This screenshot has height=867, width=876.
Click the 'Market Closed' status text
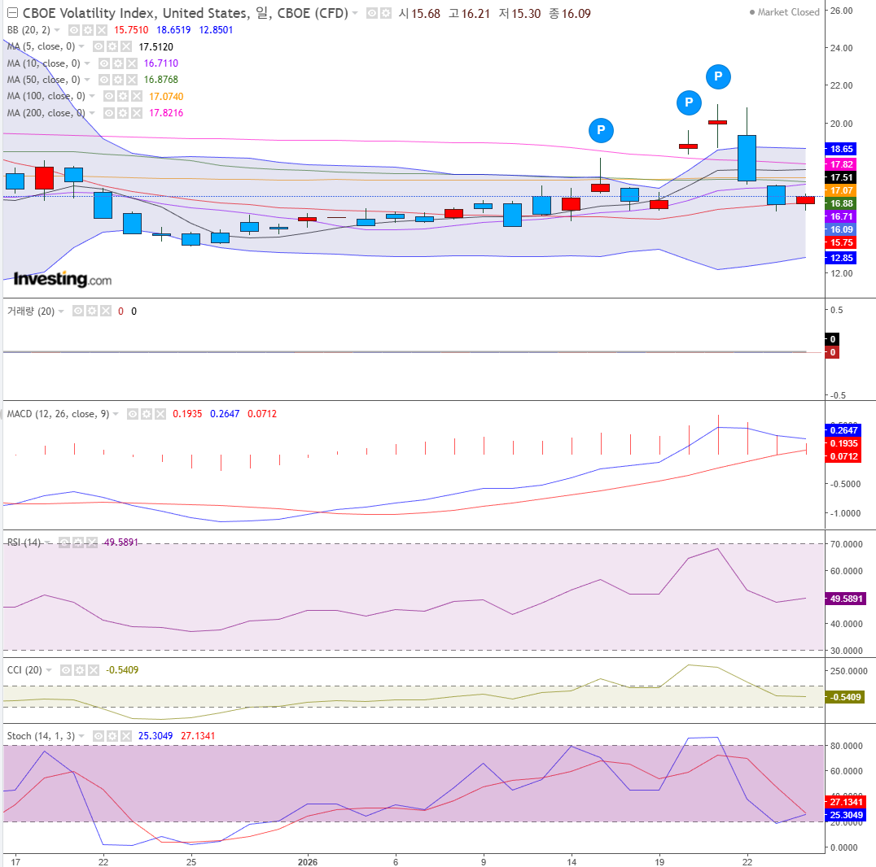tap(788, 12)
